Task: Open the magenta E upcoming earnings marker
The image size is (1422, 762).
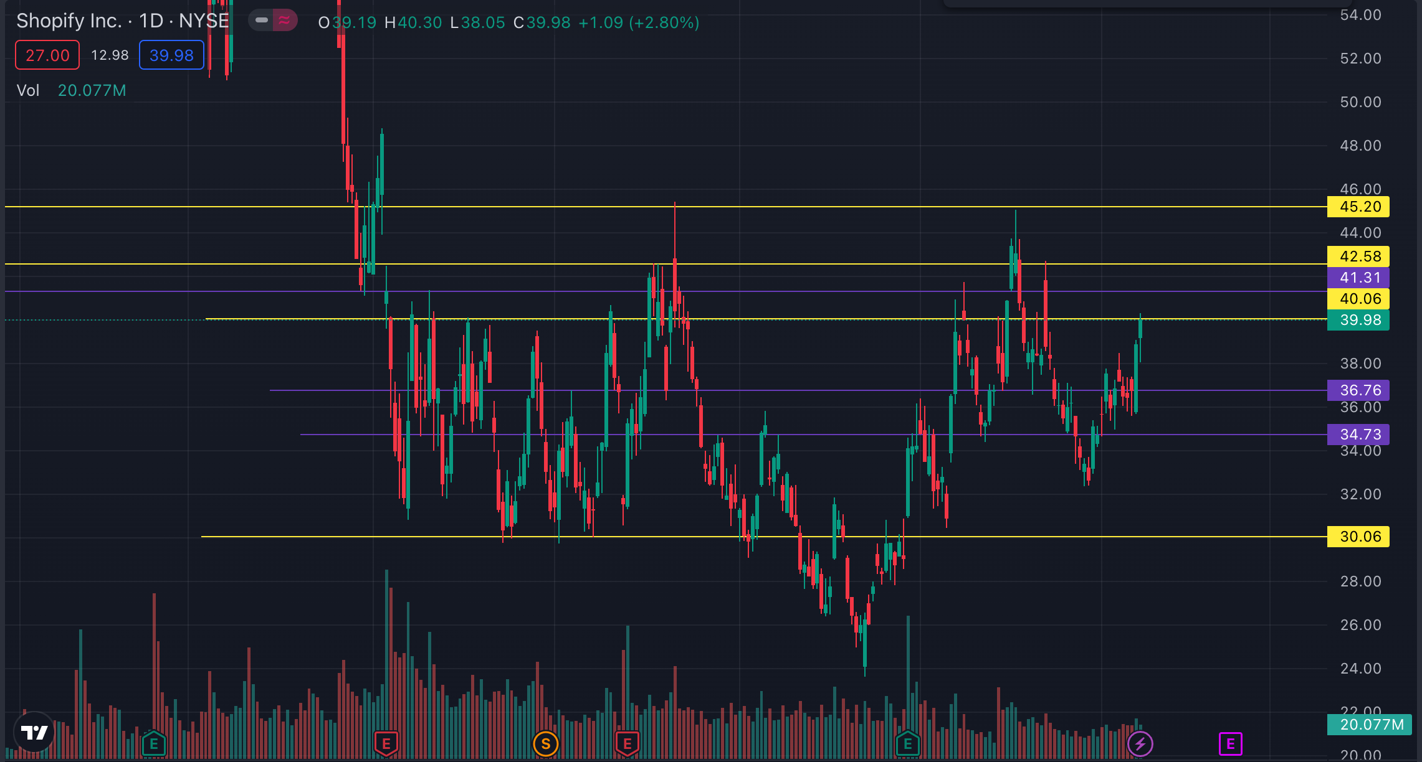Action: (x=1230, y=743)
